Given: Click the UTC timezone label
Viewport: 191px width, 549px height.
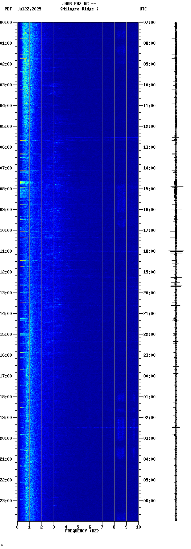Looking at the screenshot, I should (143, 9).
